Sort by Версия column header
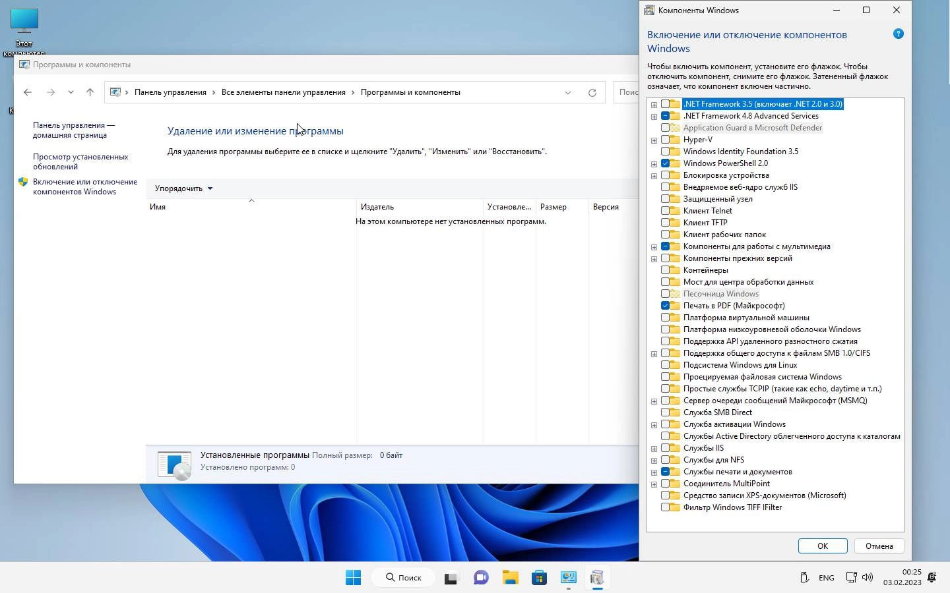The width and height of the screenshot is (950, 593). pyautogui.click(x=614, y=207)
